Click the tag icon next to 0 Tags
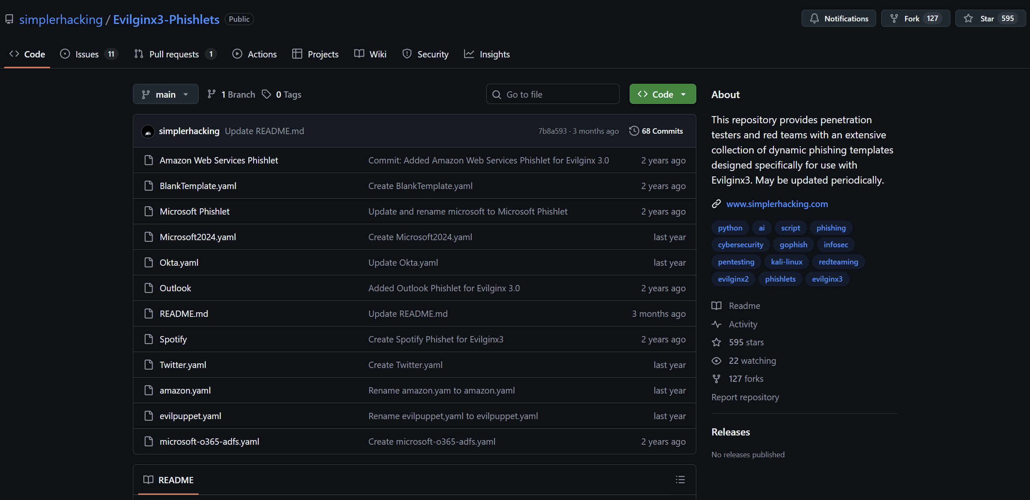This screenshot has height=500, width=1030. click(x=266, y=94)
